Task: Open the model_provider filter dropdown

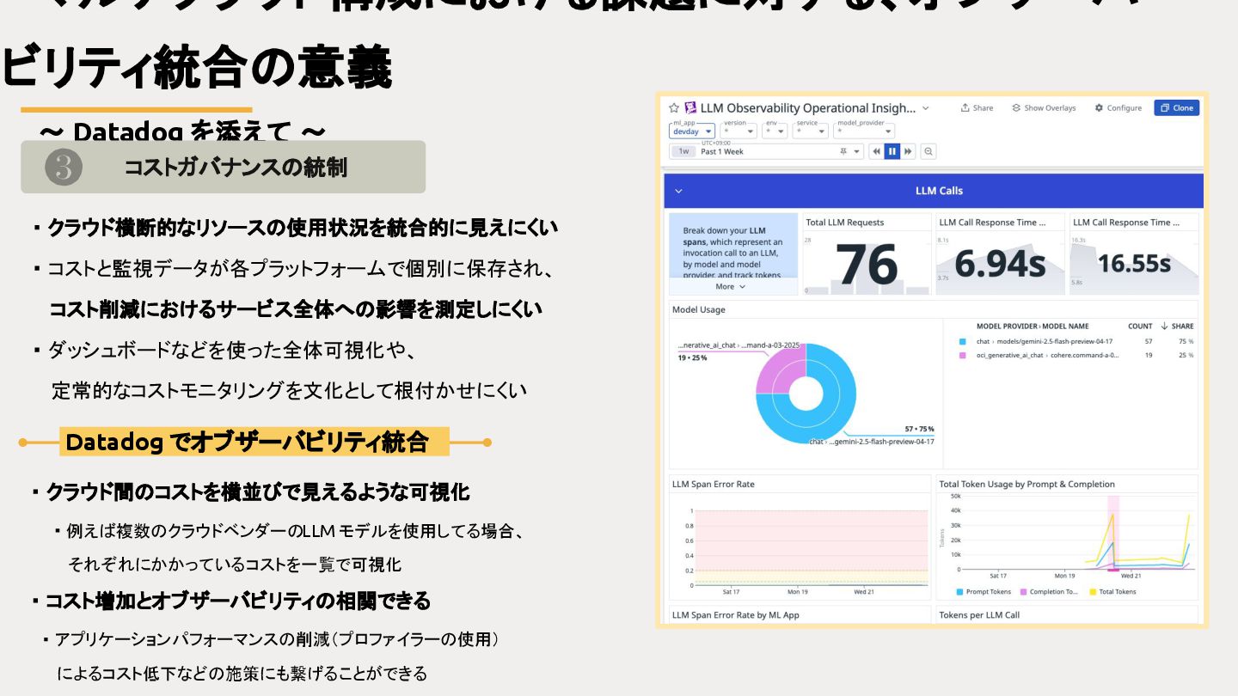Action: click(864, 131)
